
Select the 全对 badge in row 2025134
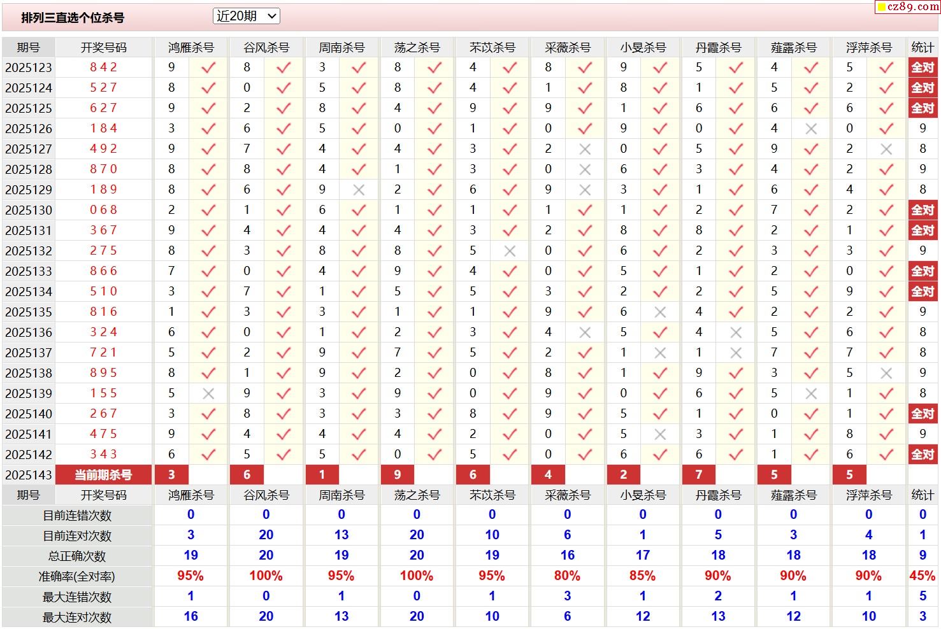(923, 291)
